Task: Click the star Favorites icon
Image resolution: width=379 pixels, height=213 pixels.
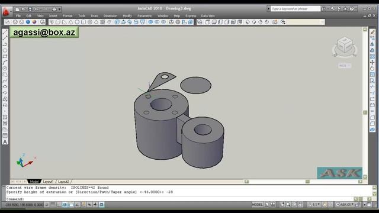Action: [x=345, y=9]
